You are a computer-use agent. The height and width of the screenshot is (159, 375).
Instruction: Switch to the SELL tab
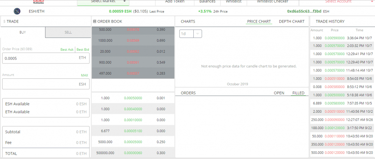68,32
